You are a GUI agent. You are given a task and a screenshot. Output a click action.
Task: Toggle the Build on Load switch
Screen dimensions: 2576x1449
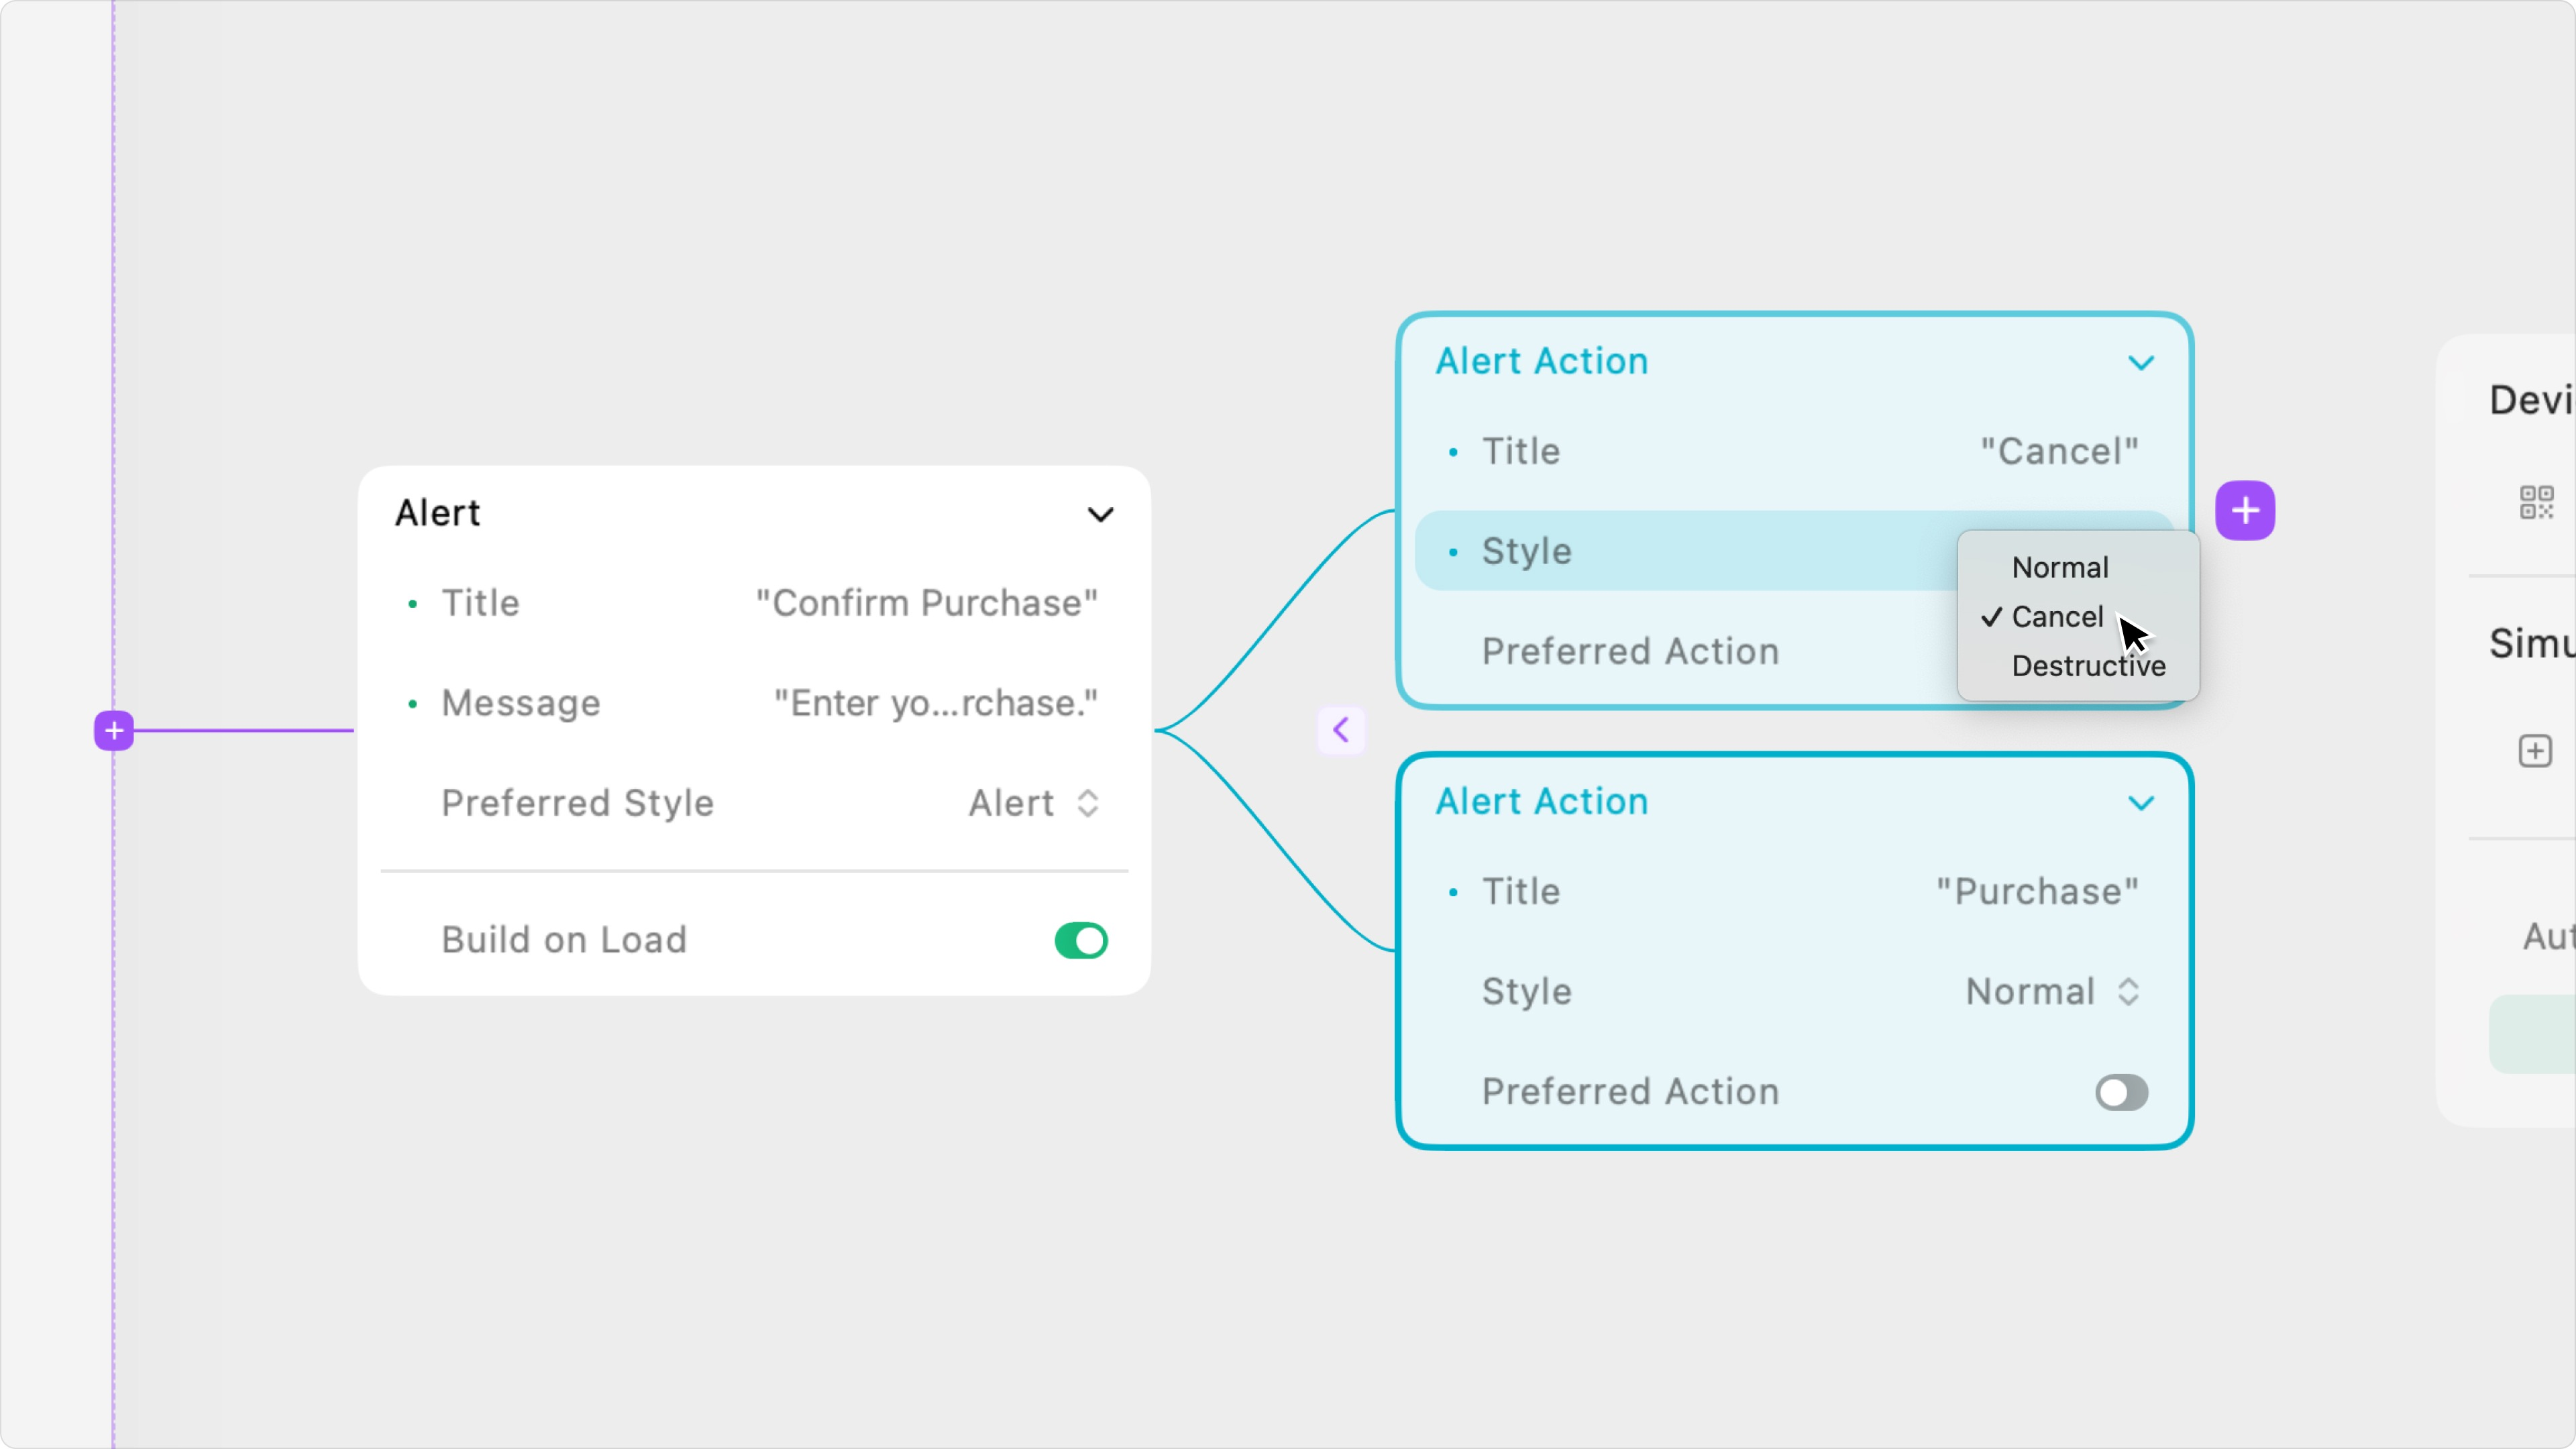pyautogui.click(x=1080, y=940)
